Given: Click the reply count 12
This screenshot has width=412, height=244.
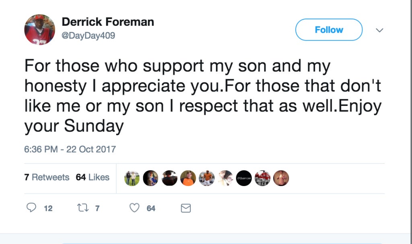Looking at the screenshot, I should click(48, 208).
